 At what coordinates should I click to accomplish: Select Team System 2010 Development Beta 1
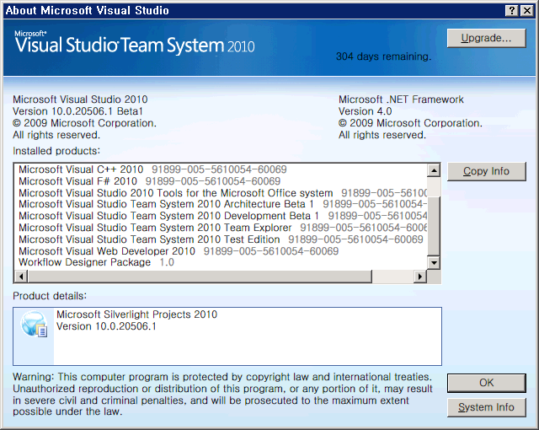[x=222, y=216]
